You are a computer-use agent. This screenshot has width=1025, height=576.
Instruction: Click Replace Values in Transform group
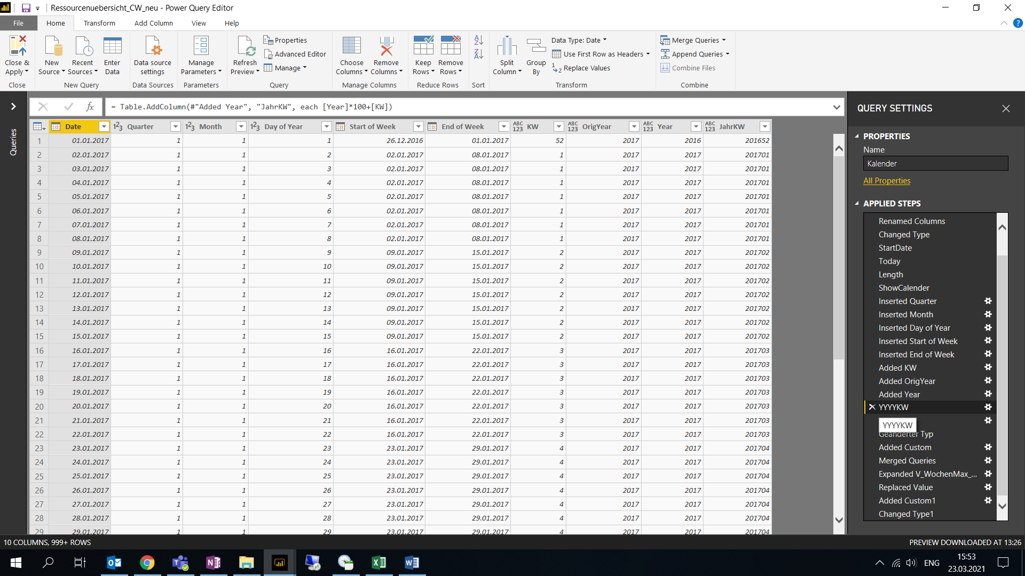581,68
